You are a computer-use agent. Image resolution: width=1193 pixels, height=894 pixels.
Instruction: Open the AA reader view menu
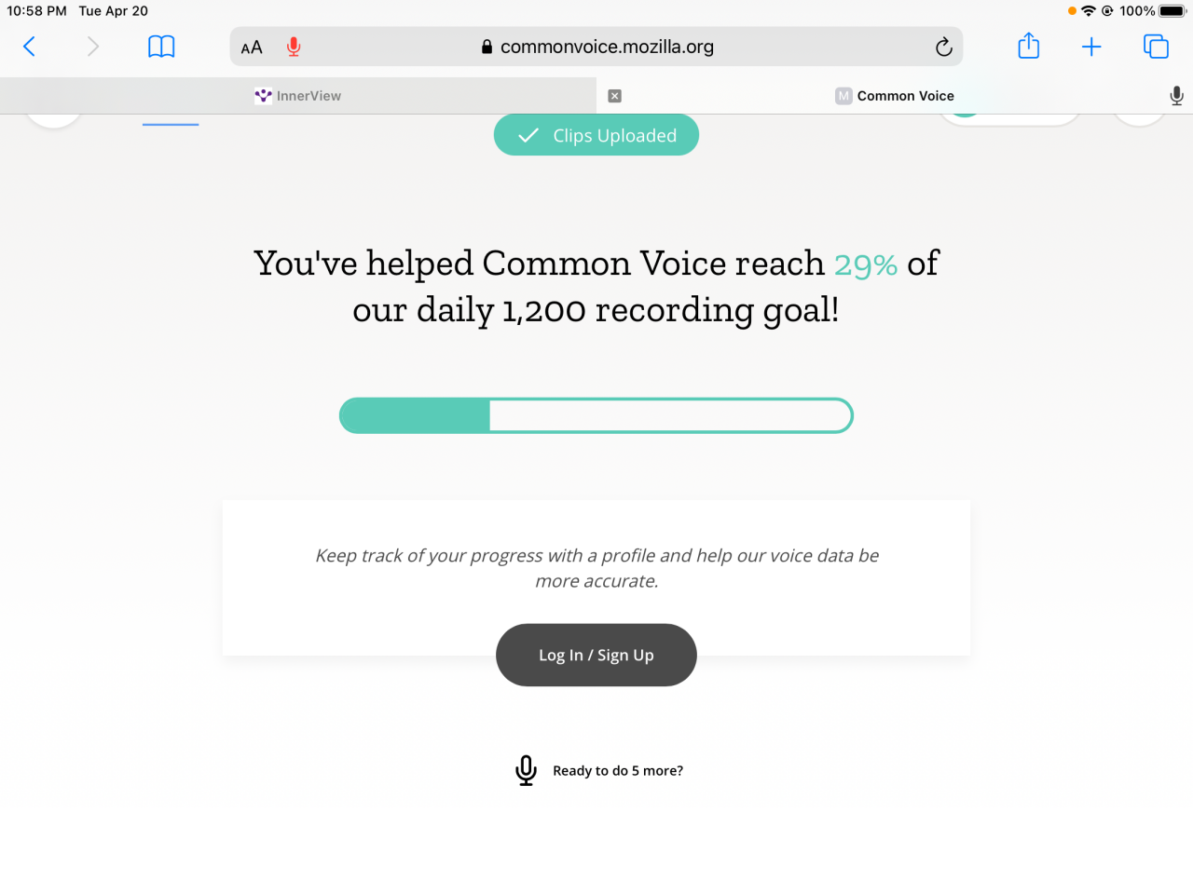click(x=252, y=47)
